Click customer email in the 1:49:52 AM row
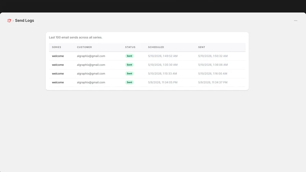This screenshot has height=172, width=306. (x=91, y=56)
